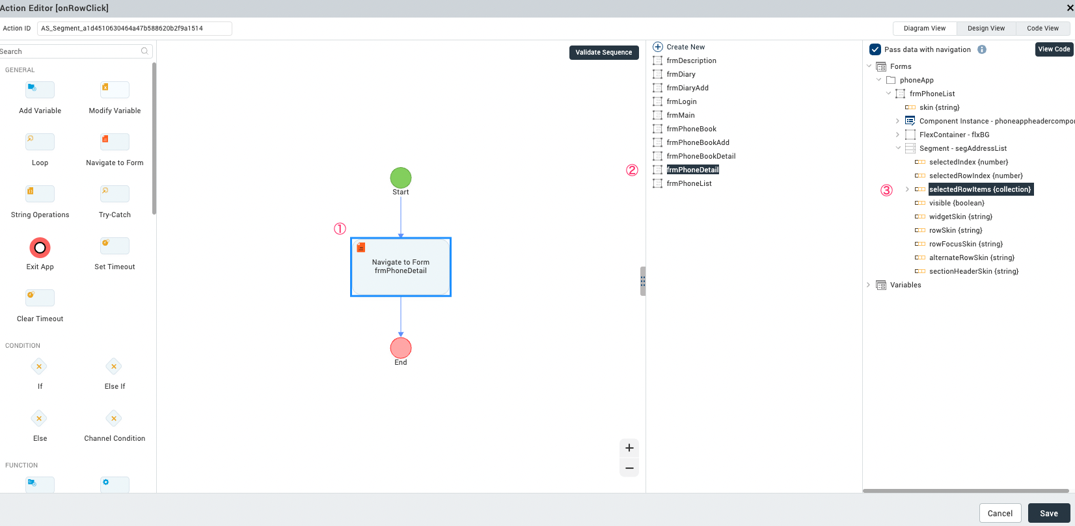
Task: Click the zoom in plus button
Action: (x=629, y=448)
